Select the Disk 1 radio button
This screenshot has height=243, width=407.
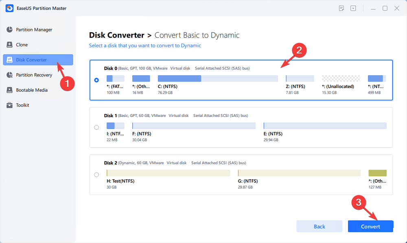96,127
